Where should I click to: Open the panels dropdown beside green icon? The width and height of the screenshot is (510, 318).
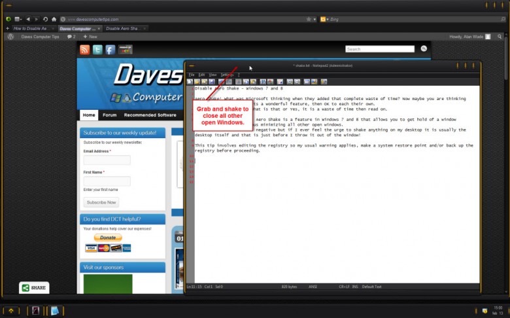pyautogui.click(x=18, y=19)
